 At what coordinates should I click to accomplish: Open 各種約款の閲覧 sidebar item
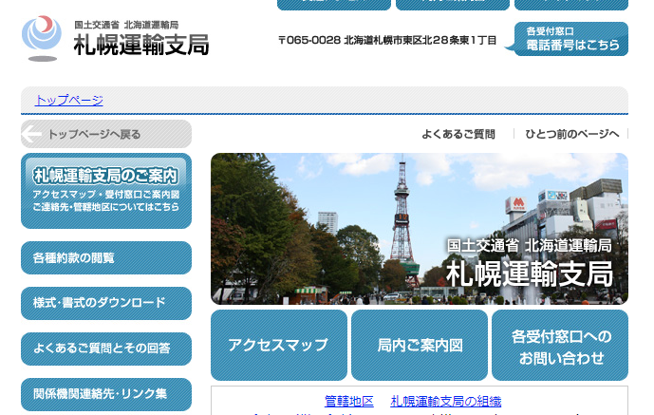point(106,257)
